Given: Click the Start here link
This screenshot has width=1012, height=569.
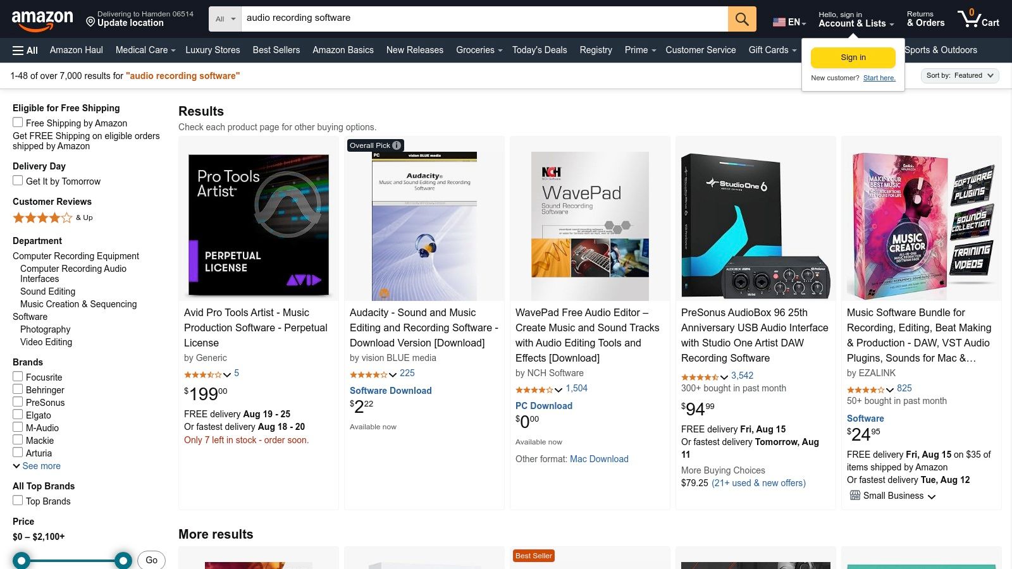Looking at the screenshot, I should 879,78.
